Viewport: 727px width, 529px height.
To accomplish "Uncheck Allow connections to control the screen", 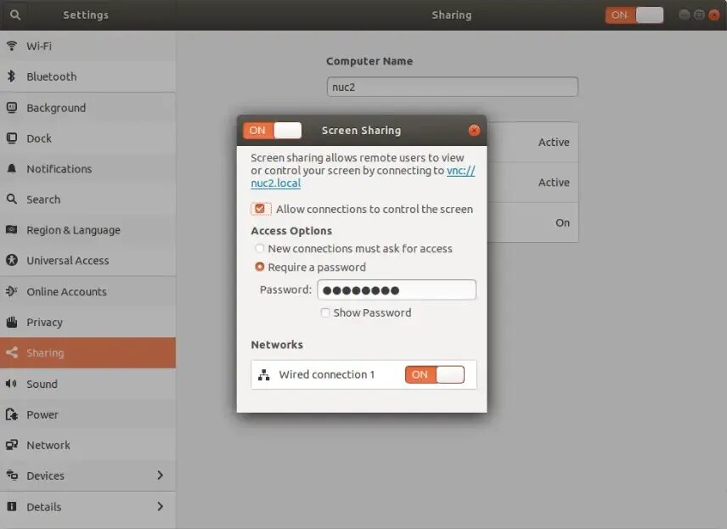I will (260, 209).
